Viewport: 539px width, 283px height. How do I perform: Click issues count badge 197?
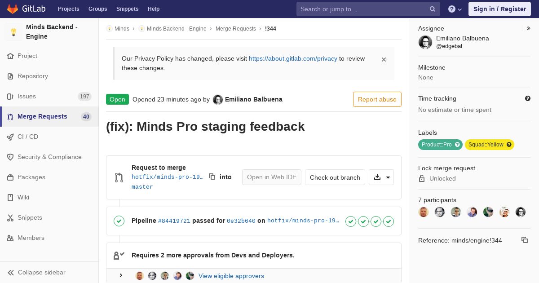tap(84, 97)
